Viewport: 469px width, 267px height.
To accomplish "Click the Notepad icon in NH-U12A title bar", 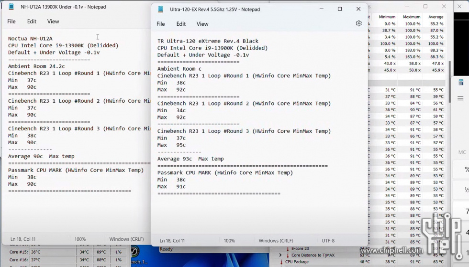I will (11, 7).
